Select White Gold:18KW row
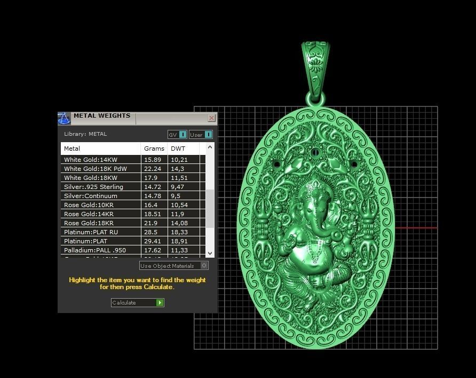This screenshot has height=378, width=476. 133,178
